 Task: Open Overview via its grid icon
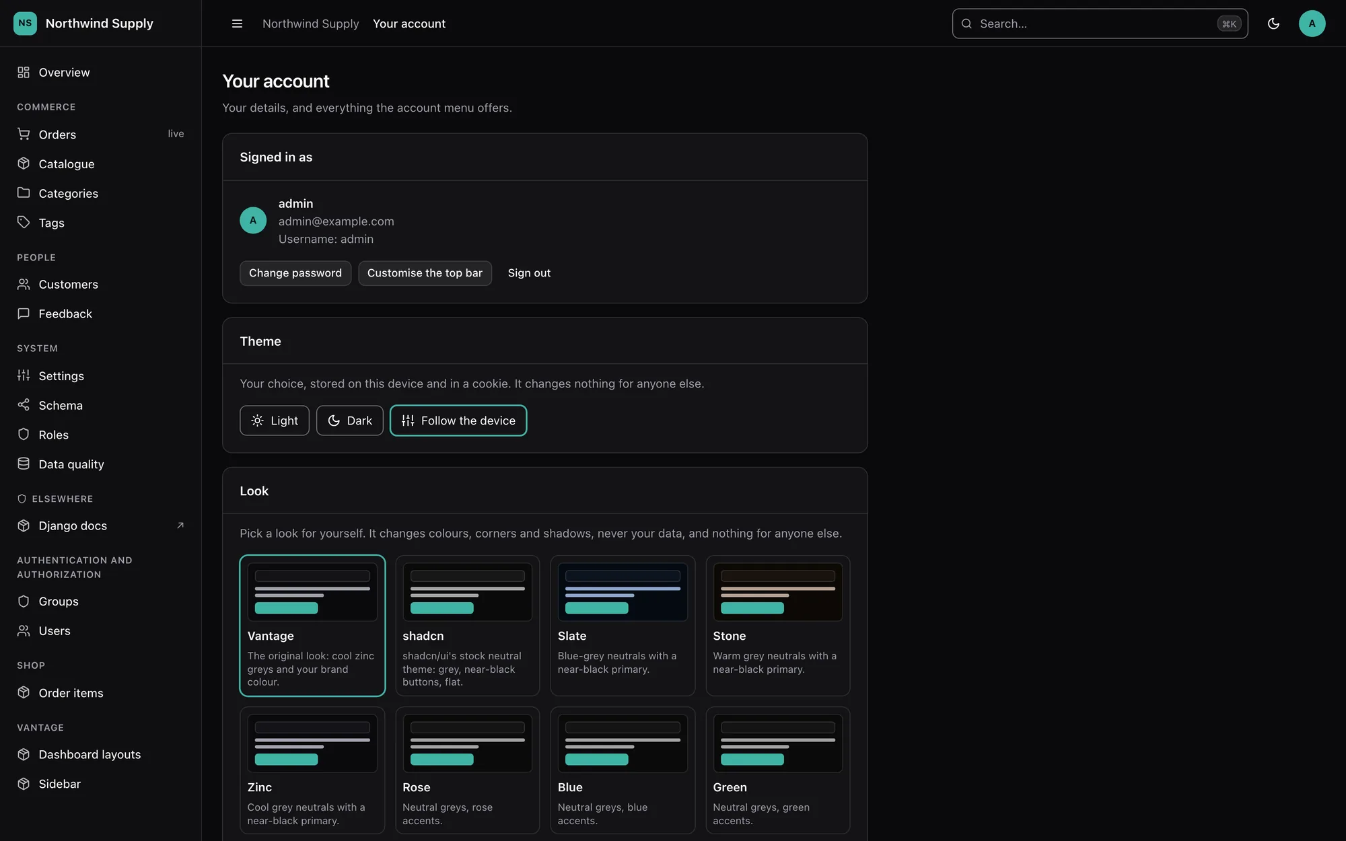(24, 72)
